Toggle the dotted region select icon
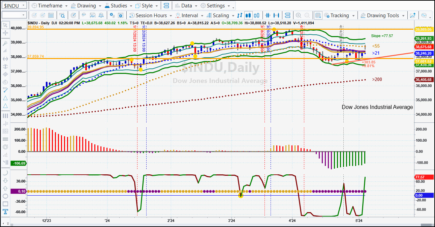Screen dimensions: 435x227 coord(318,16)
